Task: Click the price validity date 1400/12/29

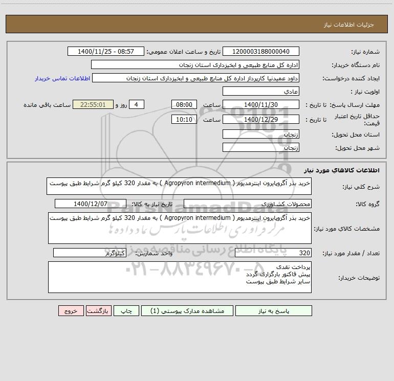Action: coord(261,119)
